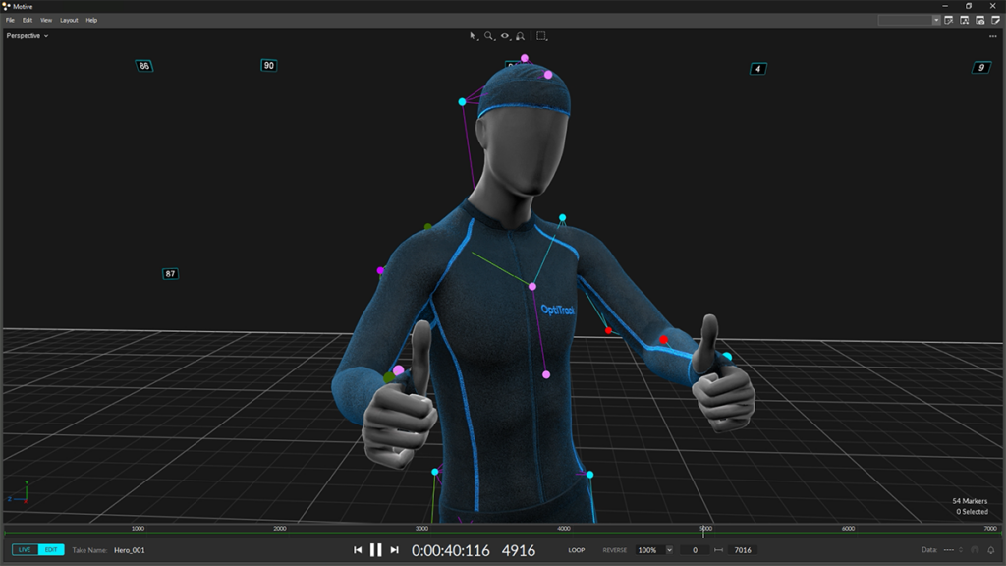
Task: Select the arrow selection tool in viewport toolbar
Action: [473, 36]
